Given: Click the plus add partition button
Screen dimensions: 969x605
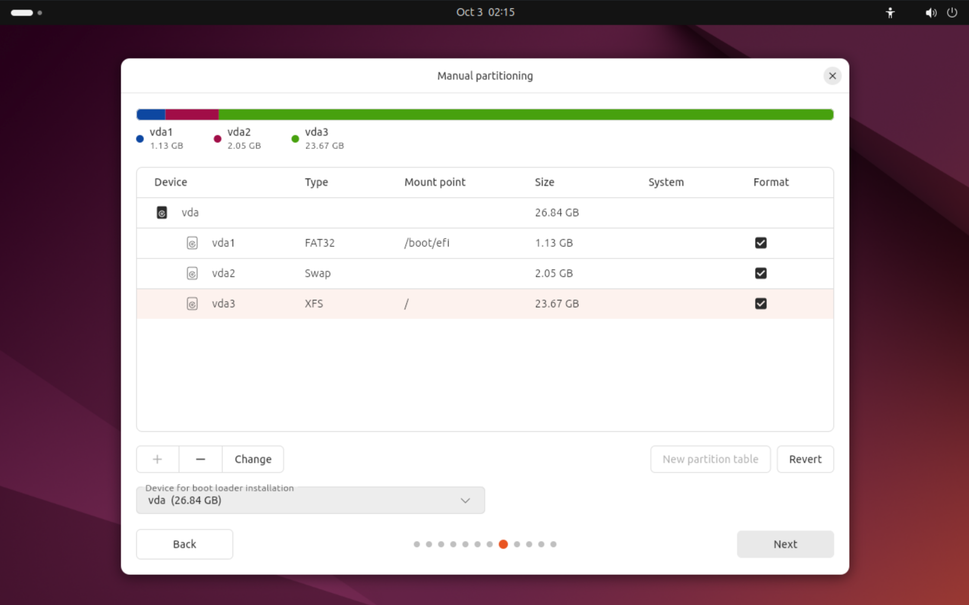Looking at the screenshot, I should point(157,459).
